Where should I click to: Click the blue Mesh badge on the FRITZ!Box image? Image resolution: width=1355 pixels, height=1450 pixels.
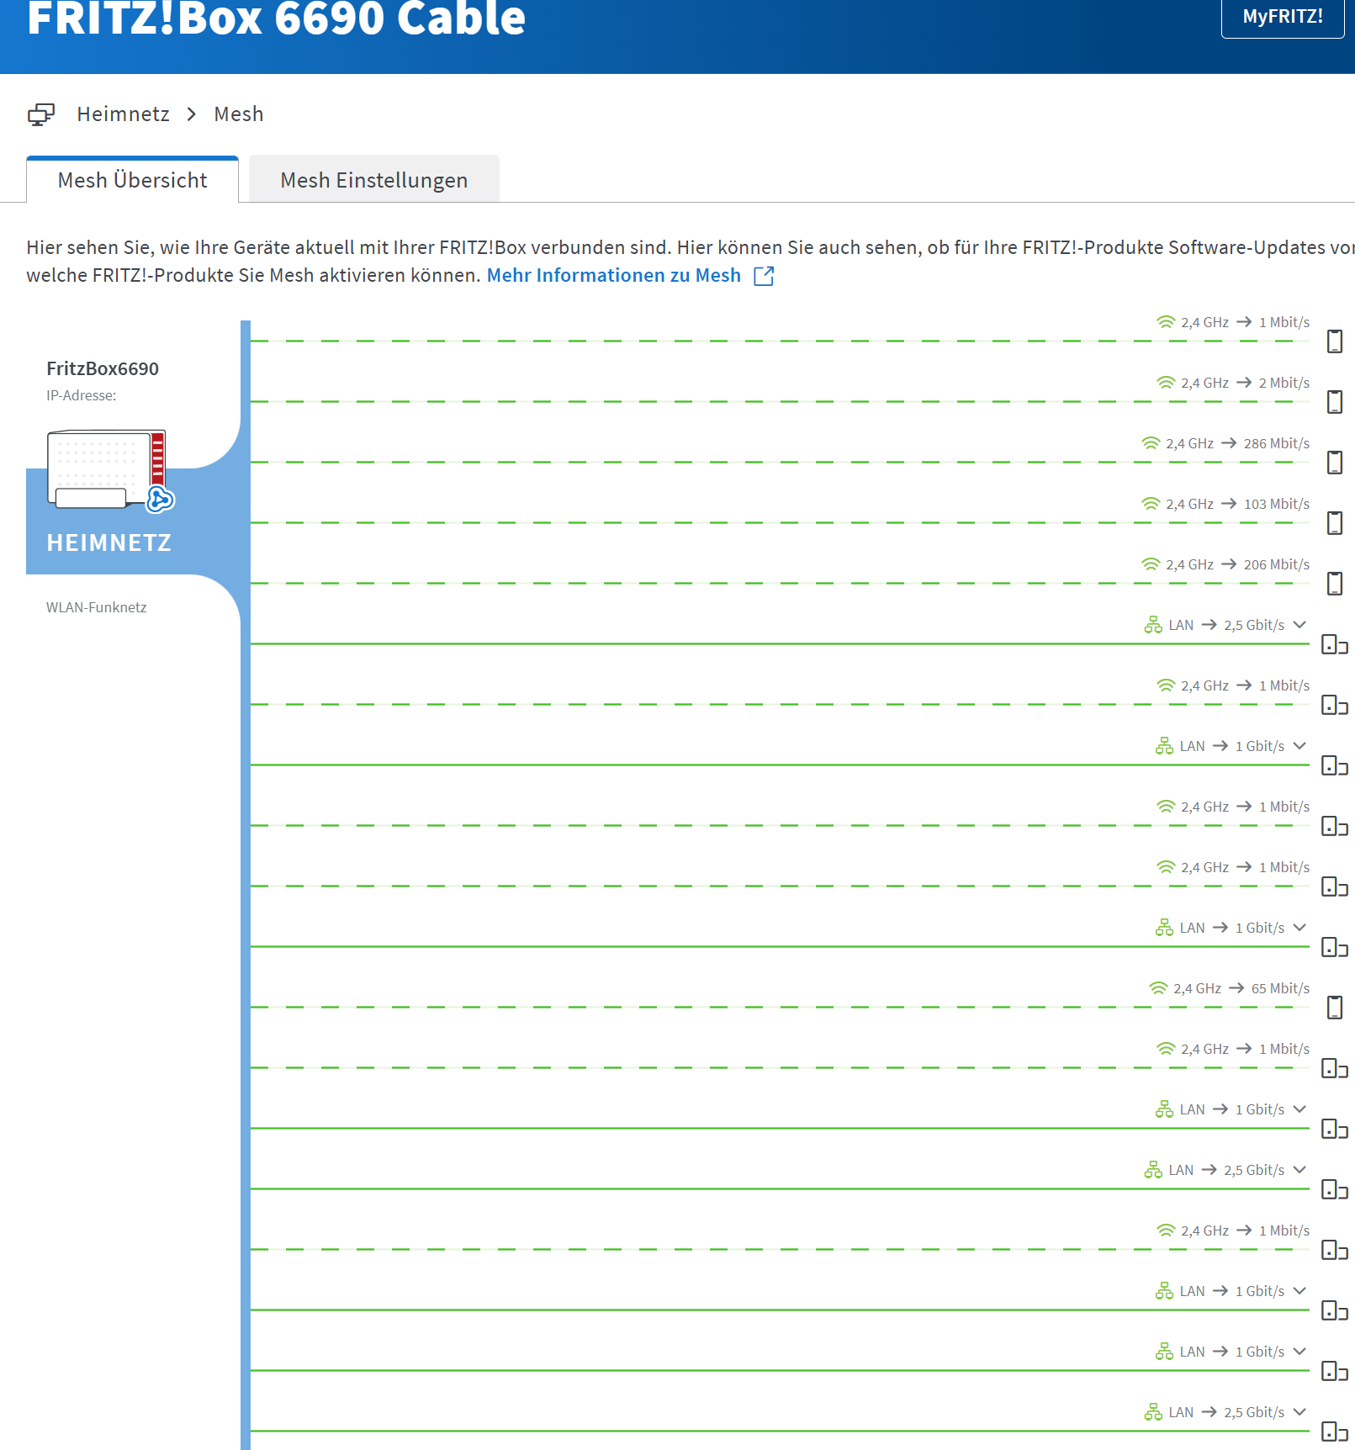(x=160, y=500)
